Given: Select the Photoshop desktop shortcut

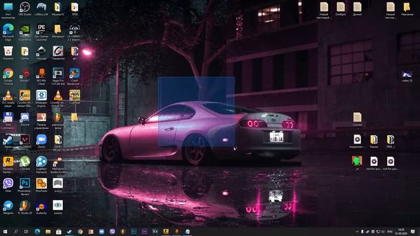Looking at the screenshot, I should [25, 184].
